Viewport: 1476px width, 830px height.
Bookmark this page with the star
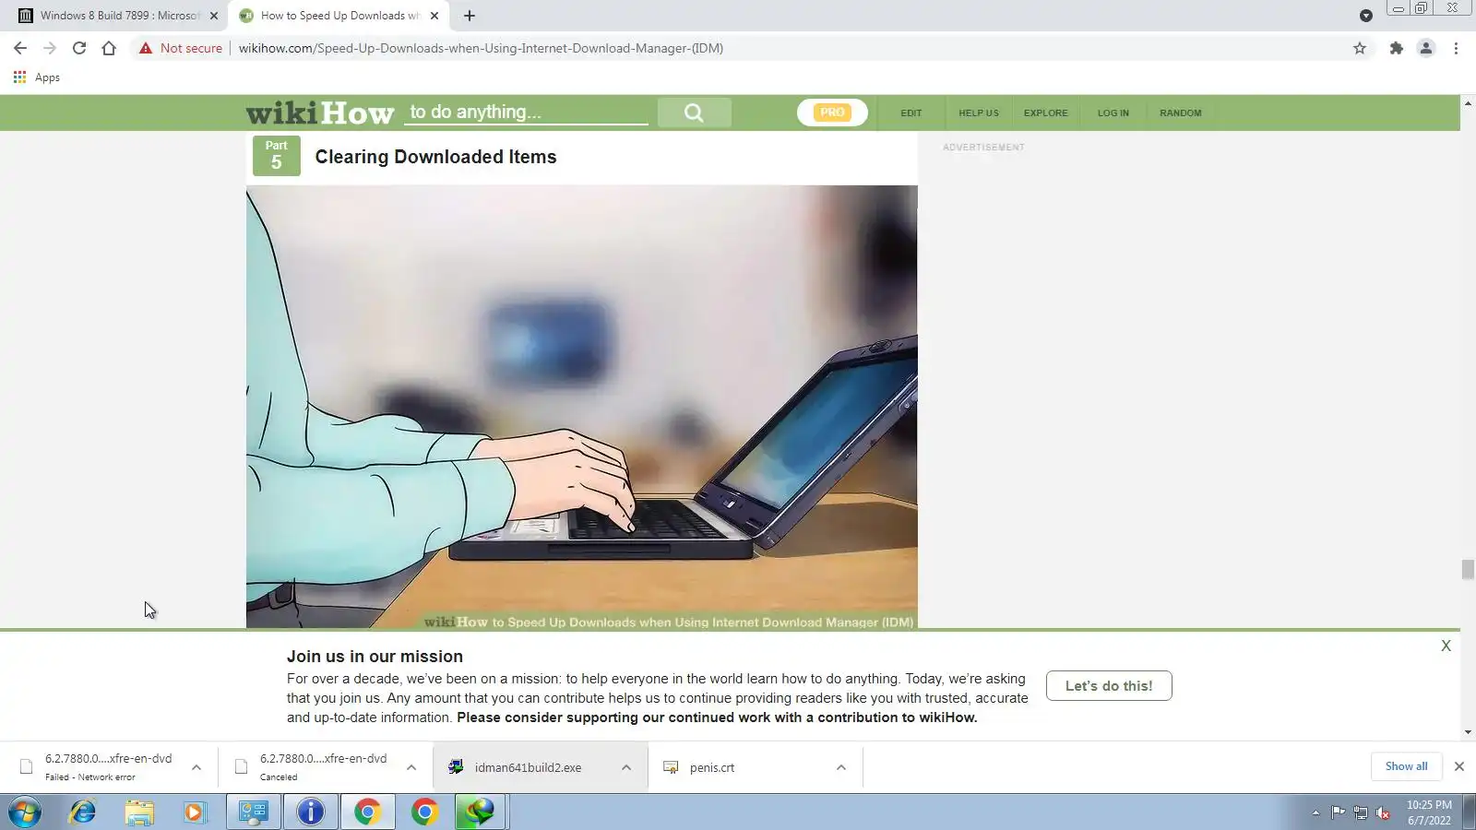1360,48
